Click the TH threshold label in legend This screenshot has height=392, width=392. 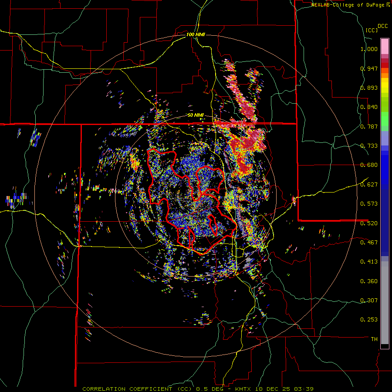(374, 339)
